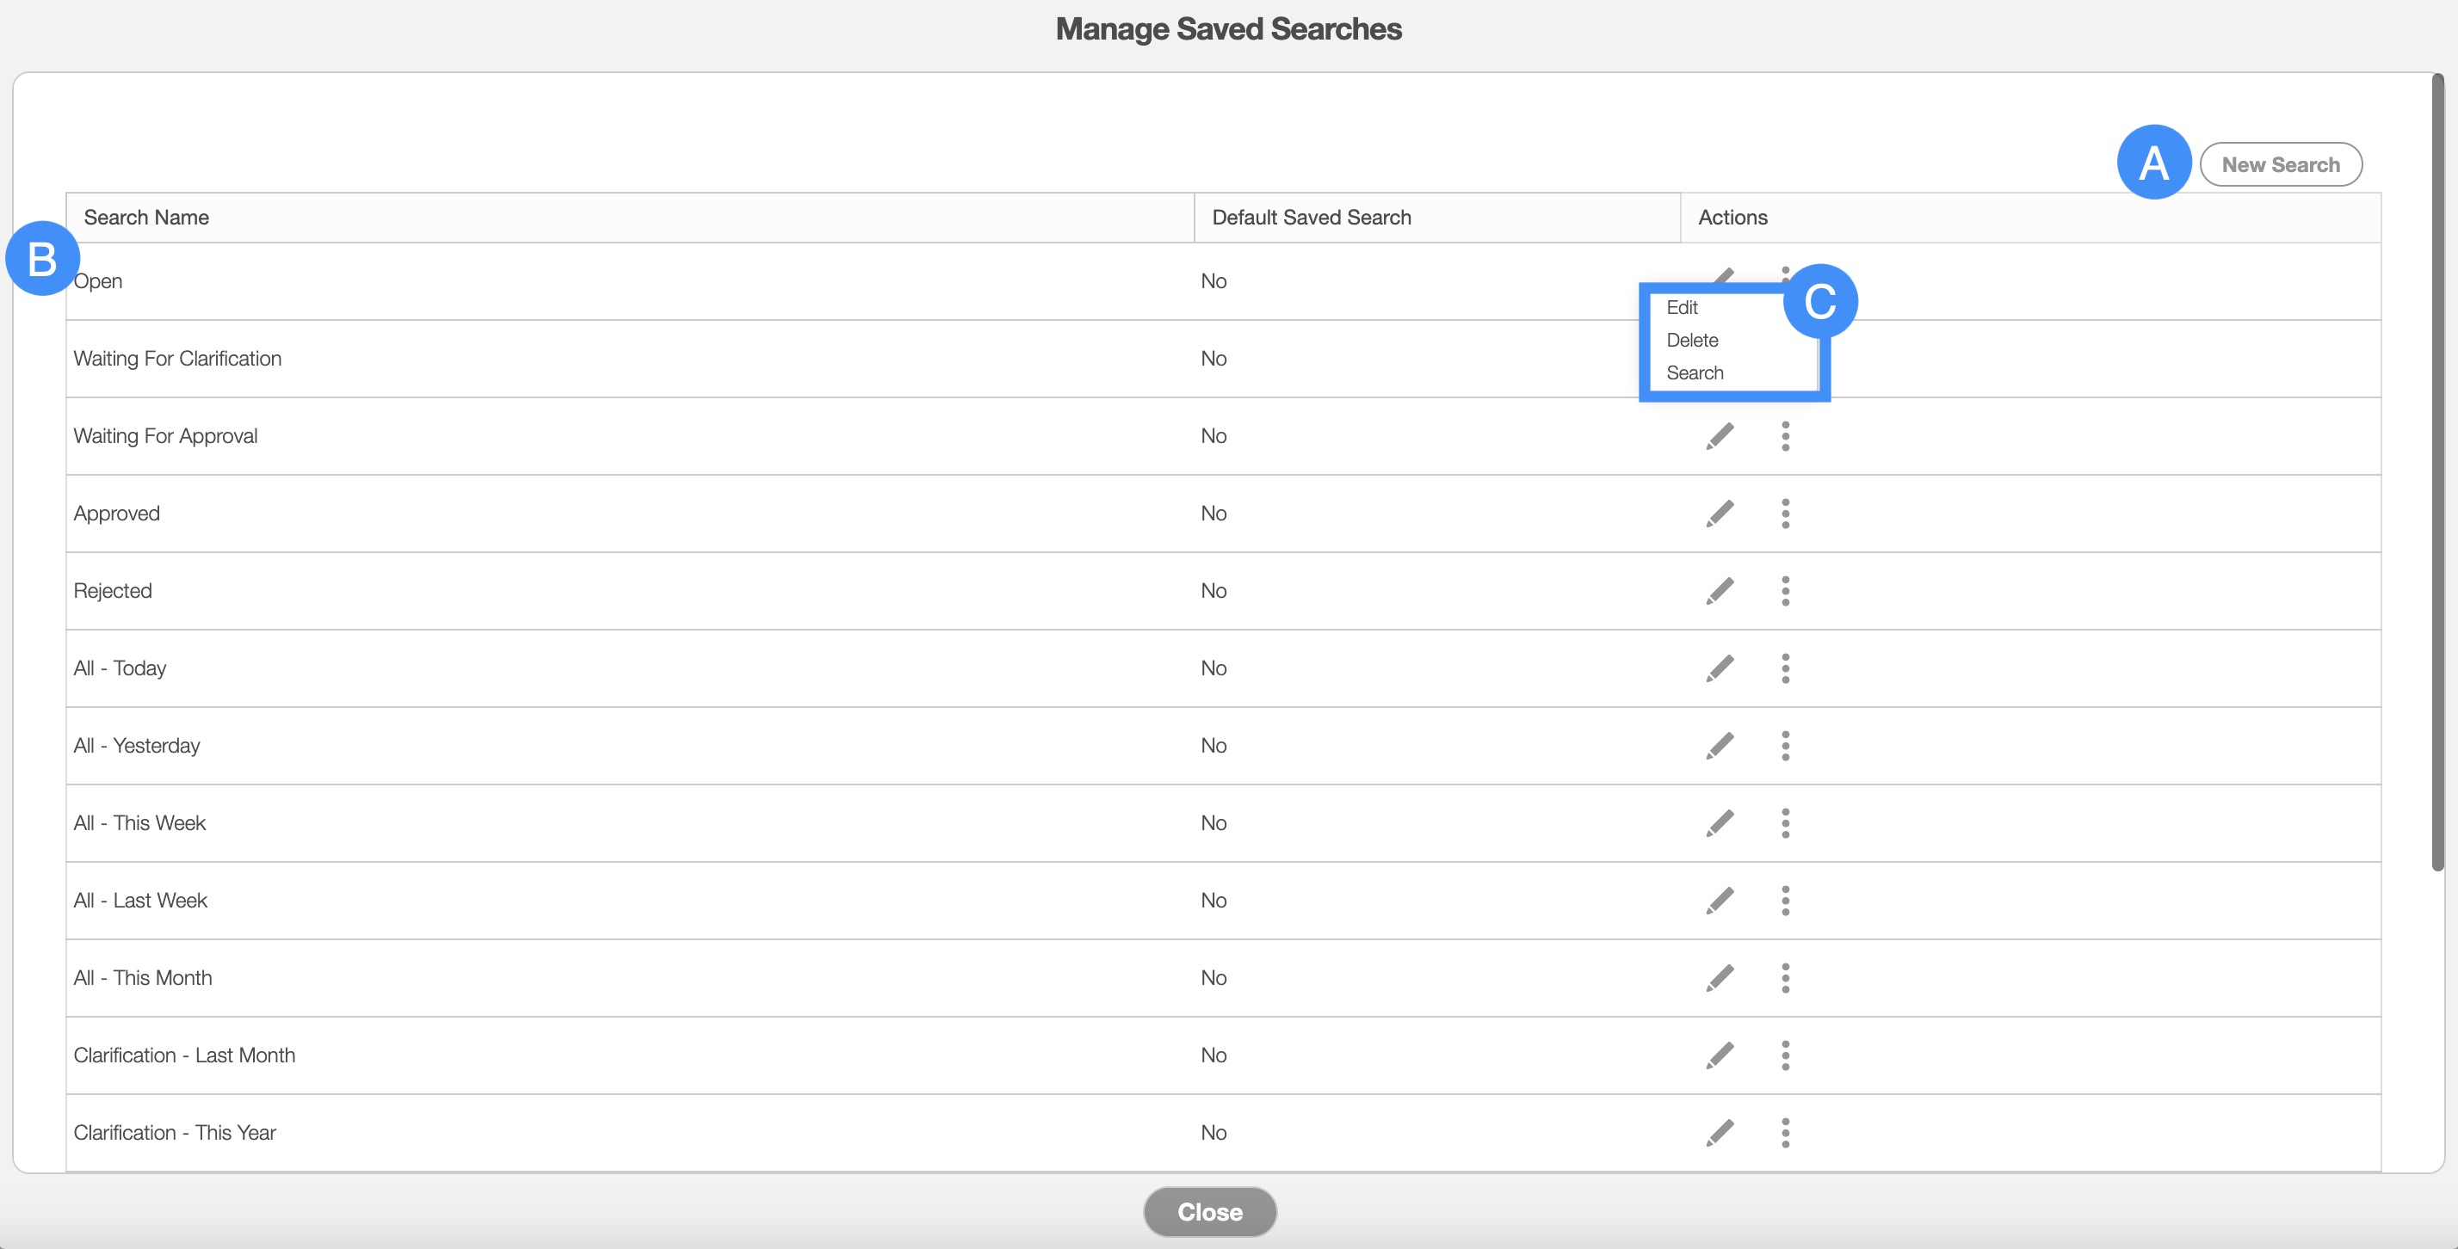Click the pencil icon for All - Yesterday
The height and width of the screenshot is (1249, 2458).
click(1720, 746)
